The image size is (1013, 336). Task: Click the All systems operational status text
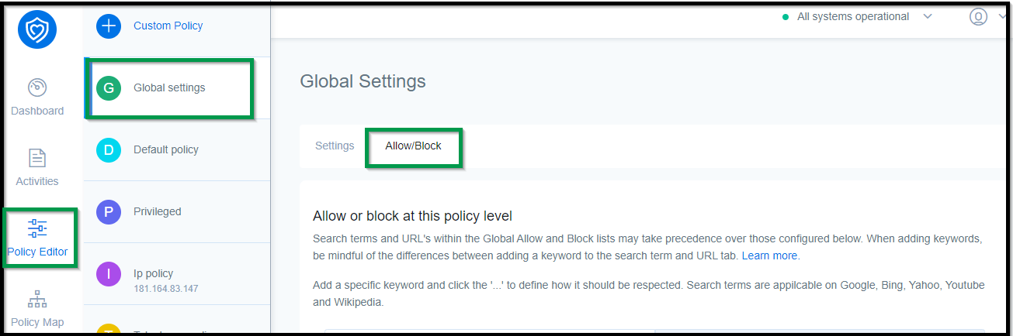[853, 16]
